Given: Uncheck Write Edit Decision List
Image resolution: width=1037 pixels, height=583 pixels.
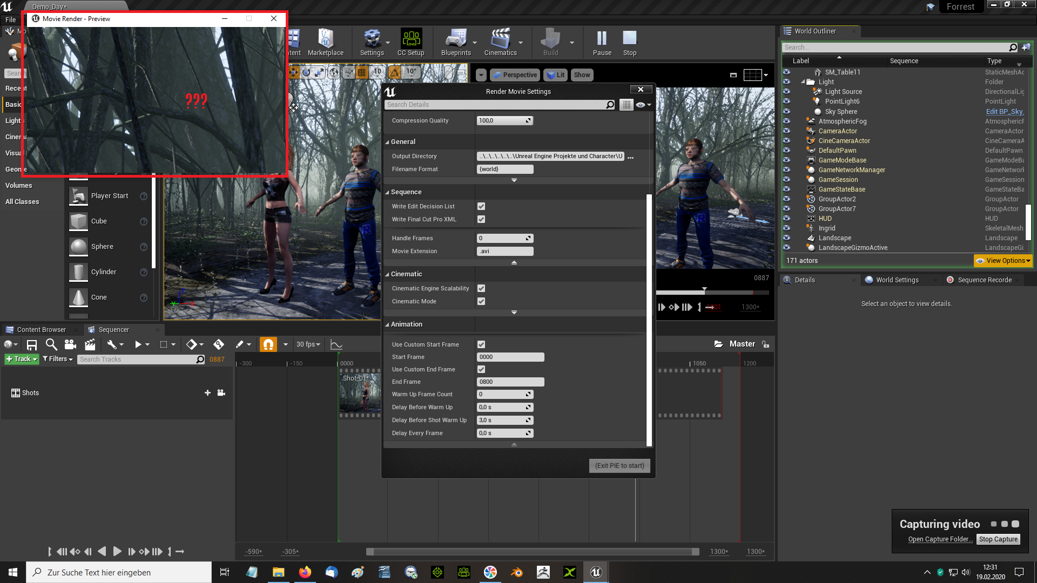Looking at the screenshot, I should (x=481, y=206).
